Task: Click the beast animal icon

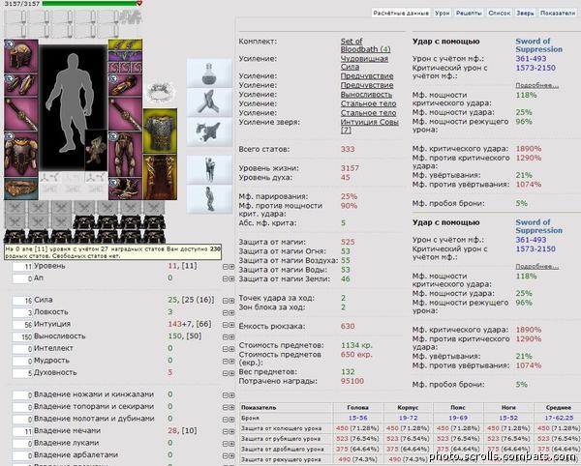Action: pos(209,131)
